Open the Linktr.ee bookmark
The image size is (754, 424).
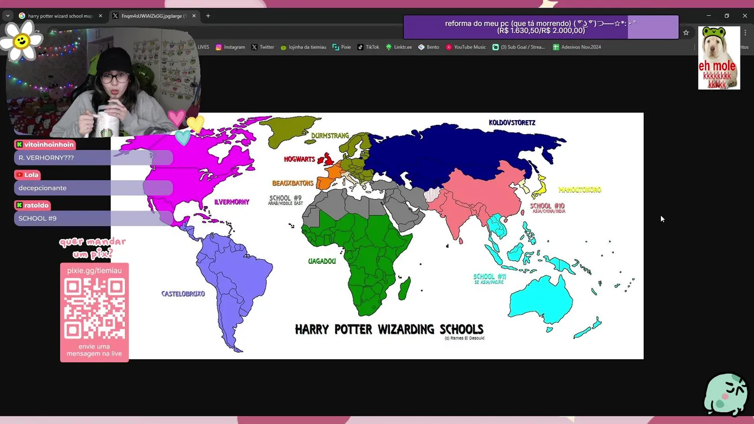[x=399, y=47]
